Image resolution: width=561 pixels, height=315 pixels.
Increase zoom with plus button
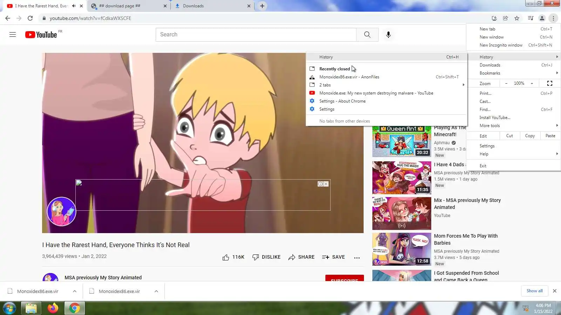tap(532, 83)
